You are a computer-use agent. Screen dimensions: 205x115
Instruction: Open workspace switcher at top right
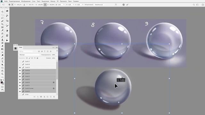click(198, 5)
